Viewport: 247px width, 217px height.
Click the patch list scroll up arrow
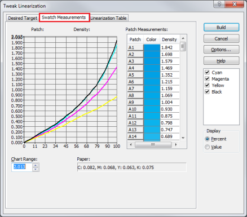click(x=183, y=38)
